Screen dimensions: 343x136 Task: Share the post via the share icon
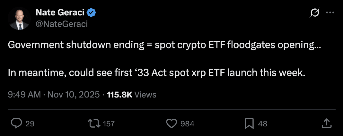[326, 123]
